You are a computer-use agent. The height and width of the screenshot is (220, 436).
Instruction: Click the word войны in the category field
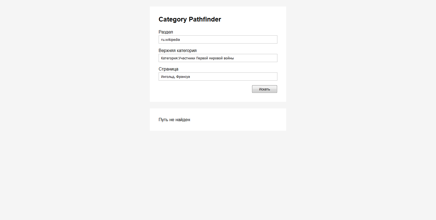tap(229, 58)
